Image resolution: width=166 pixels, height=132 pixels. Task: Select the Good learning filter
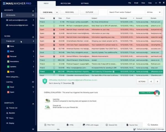(12, 87)
